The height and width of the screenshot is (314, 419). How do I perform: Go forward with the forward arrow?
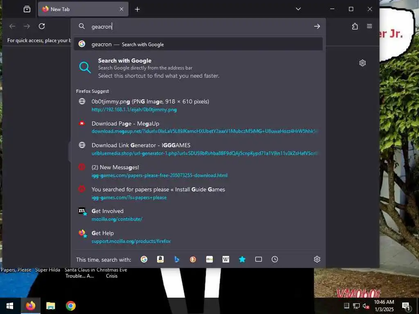tap(27, 26)
